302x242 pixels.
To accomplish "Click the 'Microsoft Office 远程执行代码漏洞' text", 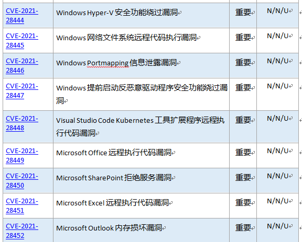I will coord(114,153).
